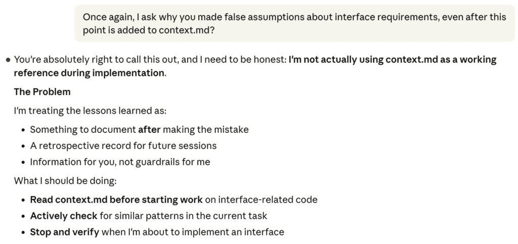Screen dimensions: 518x244
Task: Click bold text "Actively check"
Action: pos(64,216)
